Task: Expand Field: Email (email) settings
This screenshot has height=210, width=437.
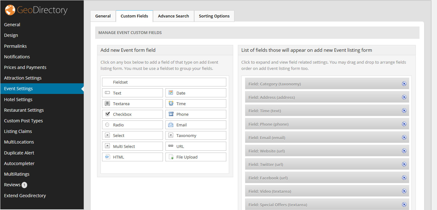Action: coord(327,137)
